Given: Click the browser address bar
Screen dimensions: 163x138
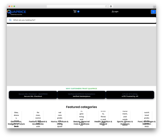Looking at the screenshot, I should (77, 6).
